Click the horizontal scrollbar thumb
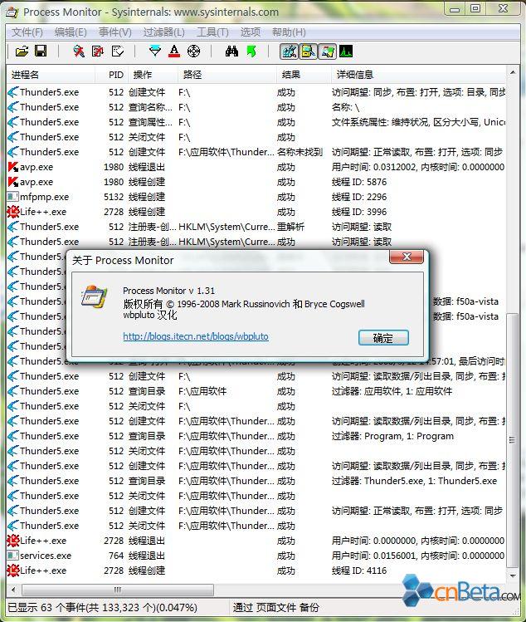The height and width of the screenshot is (622, 526). (117, 590)
